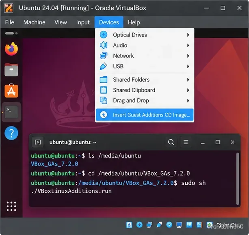The width and height of the screenshot is (249, 235).
Task: Click the hard disk status bar icon
Action: click(x=129, y=225)
